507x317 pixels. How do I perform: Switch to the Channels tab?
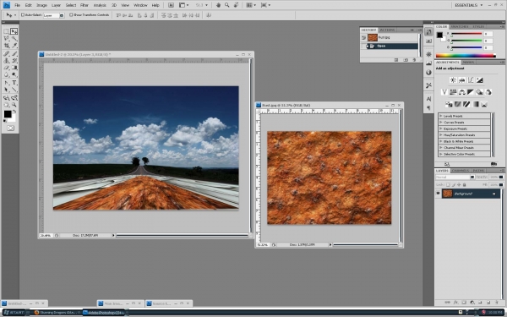(x=461, y=171)
